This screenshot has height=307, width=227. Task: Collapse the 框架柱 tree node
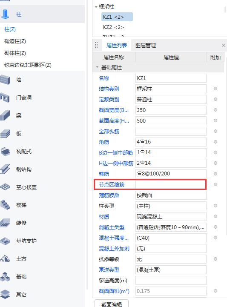point(96,7)
